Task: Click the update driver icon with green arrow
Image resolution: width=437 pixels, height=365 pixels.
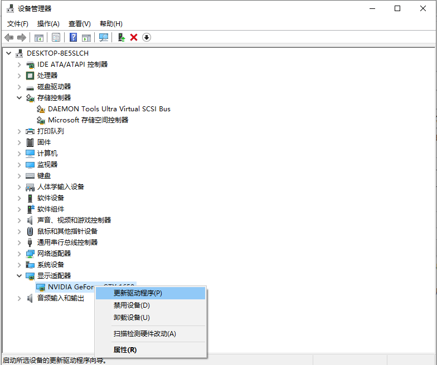Action: 121,37
